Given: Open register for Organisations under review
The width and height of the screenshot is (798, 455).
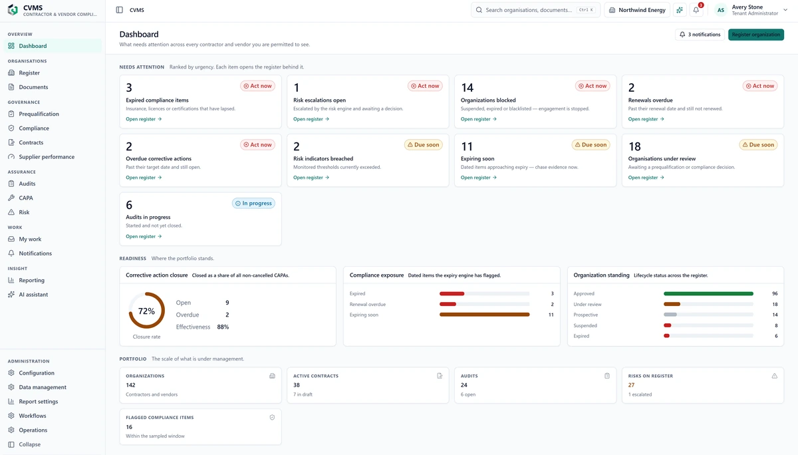Looking at the screenshot, I should [646, 178].
